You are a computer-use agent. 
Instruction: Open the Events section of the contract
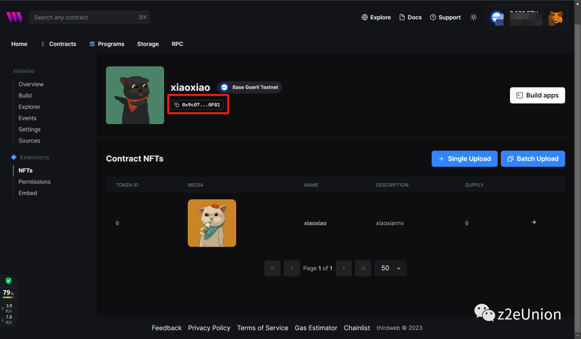[x=27, y=118]
